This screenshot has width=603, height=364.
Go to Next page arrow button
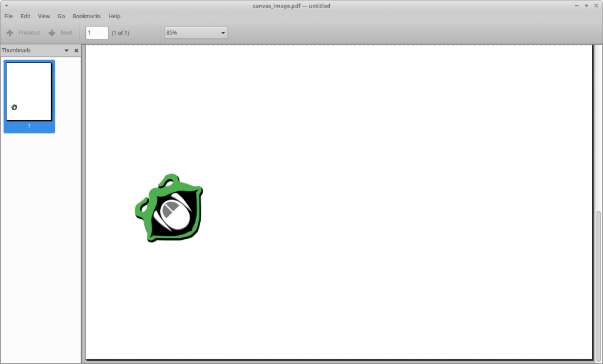61,33
